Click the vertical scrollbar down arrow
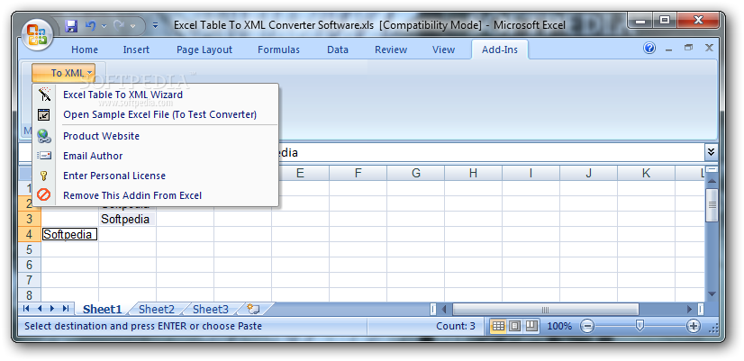This screenshot has height=361, width=744. coord(712,294)
